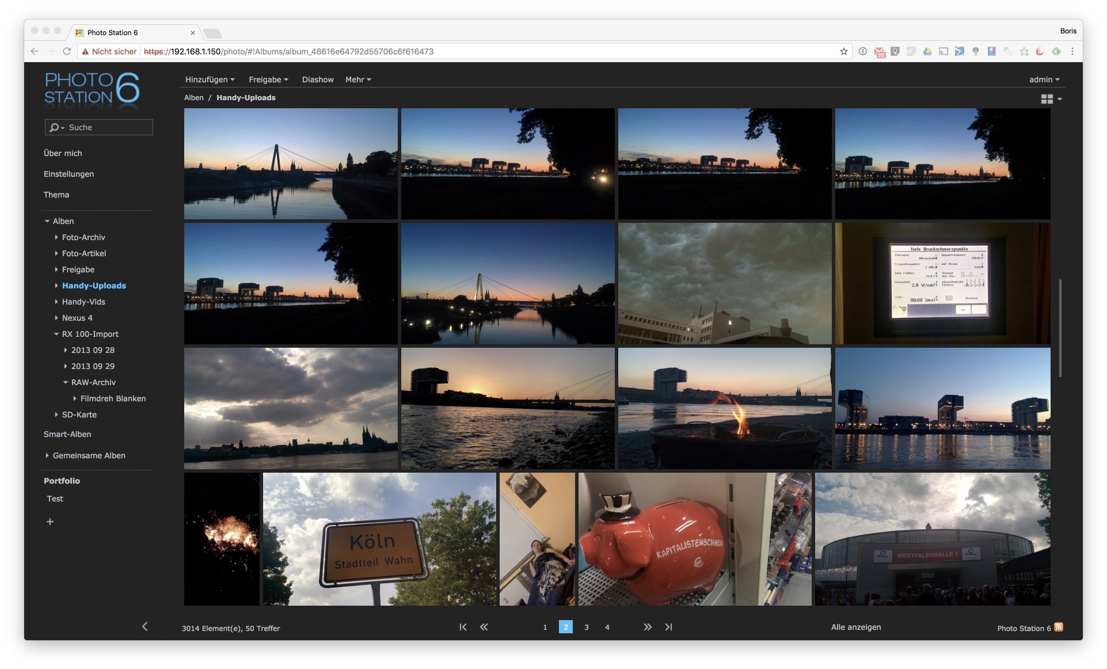Go to page 3
Image resolution: width=1107 pixels, height=669 pixels.
586,627
